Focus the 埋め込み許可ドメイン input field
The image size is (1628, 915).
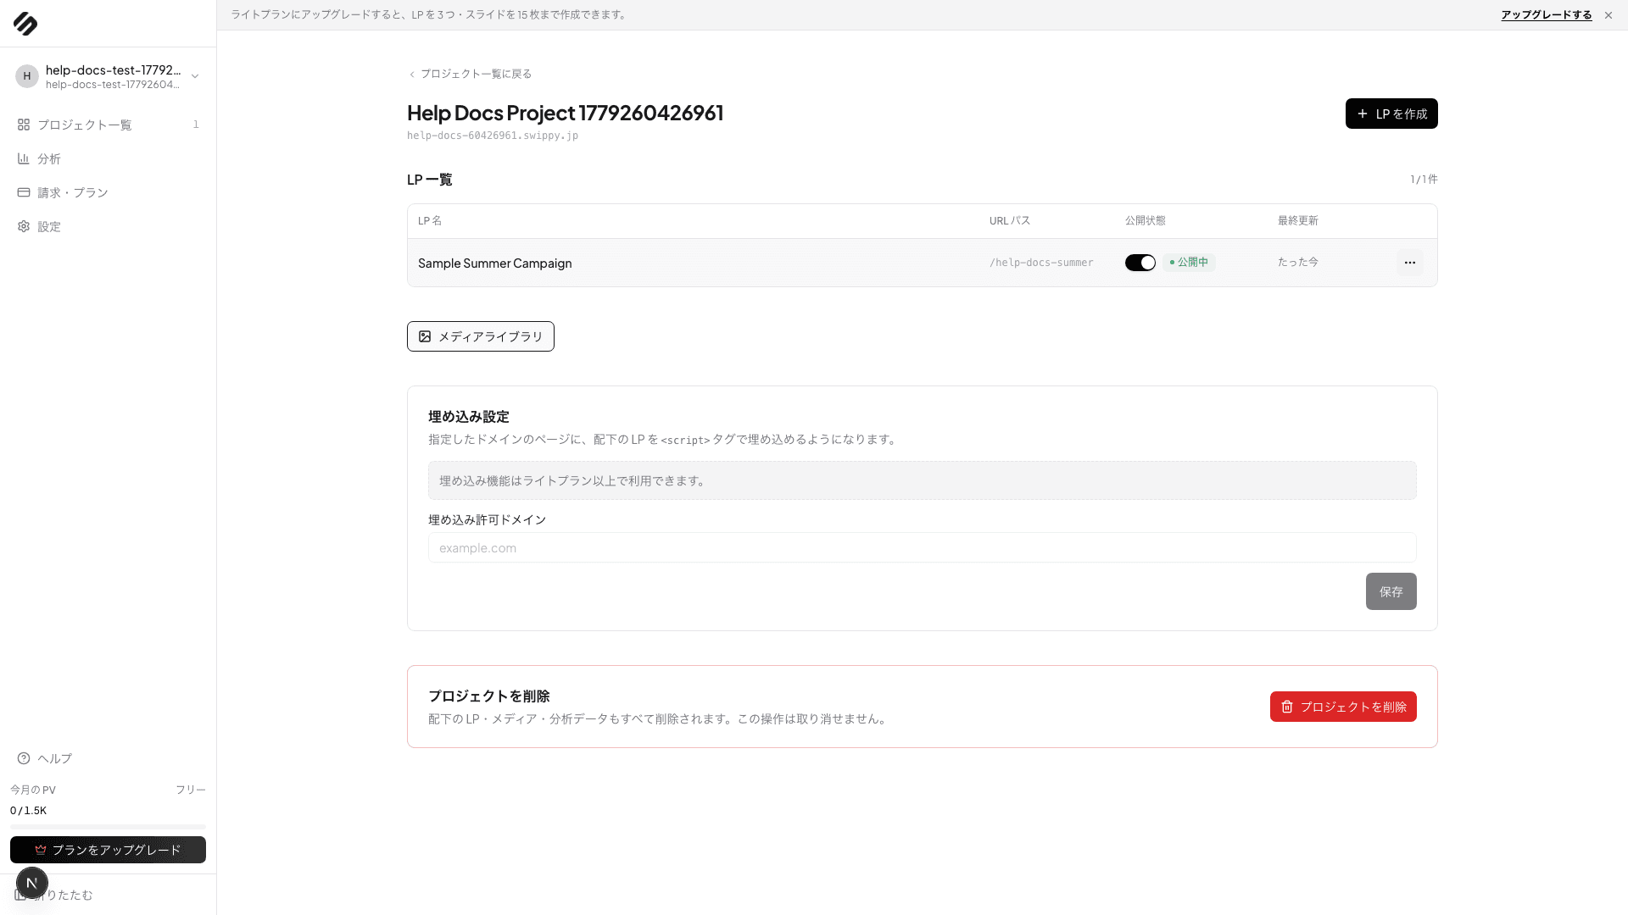pyautogui.click(x=923, y=547)
